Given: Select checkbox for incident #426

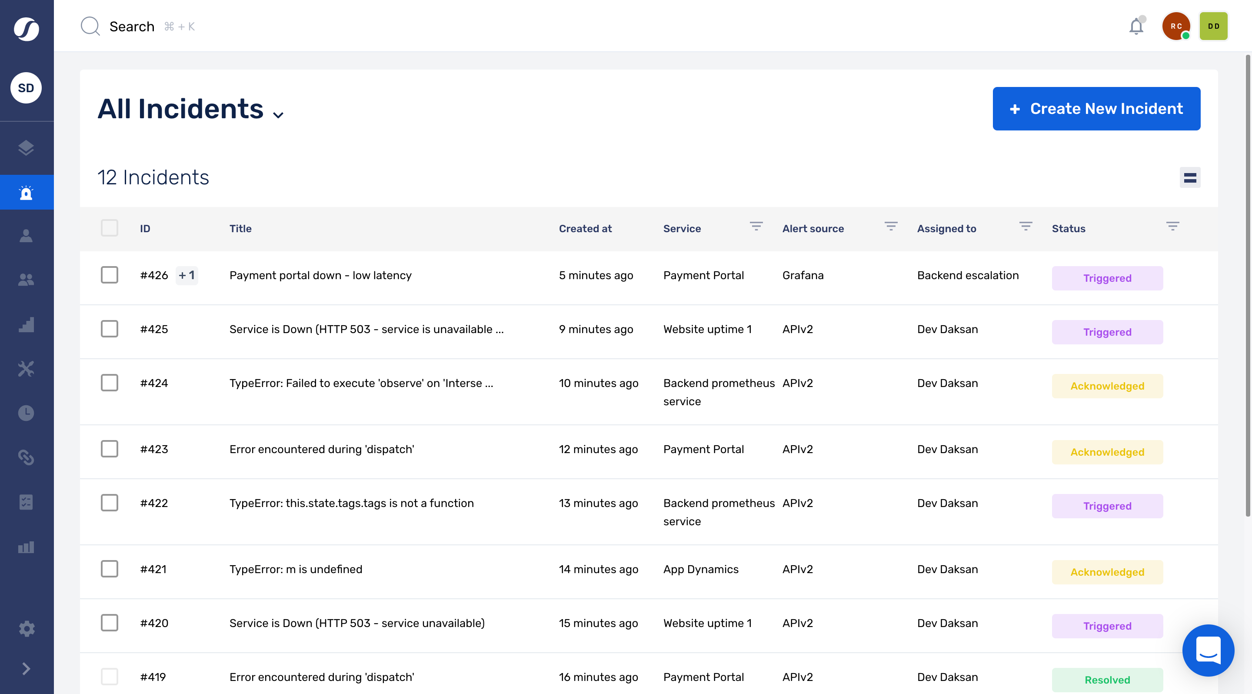Looking at the screenshot, I should tap(110, 275).
